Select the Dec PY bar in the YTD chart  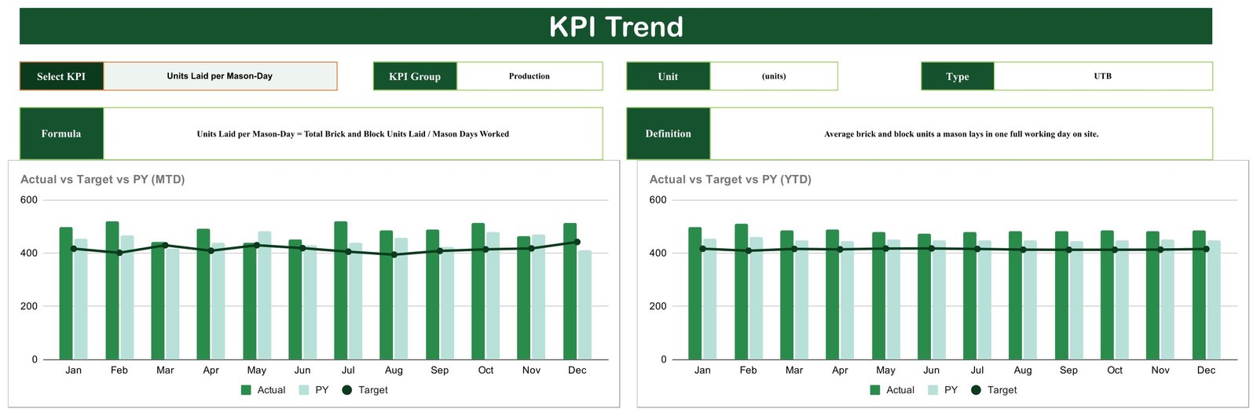(1214, 301)
